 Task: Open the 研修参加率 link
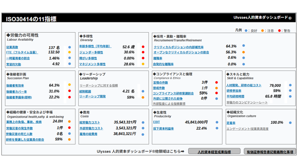coord(234,91)
